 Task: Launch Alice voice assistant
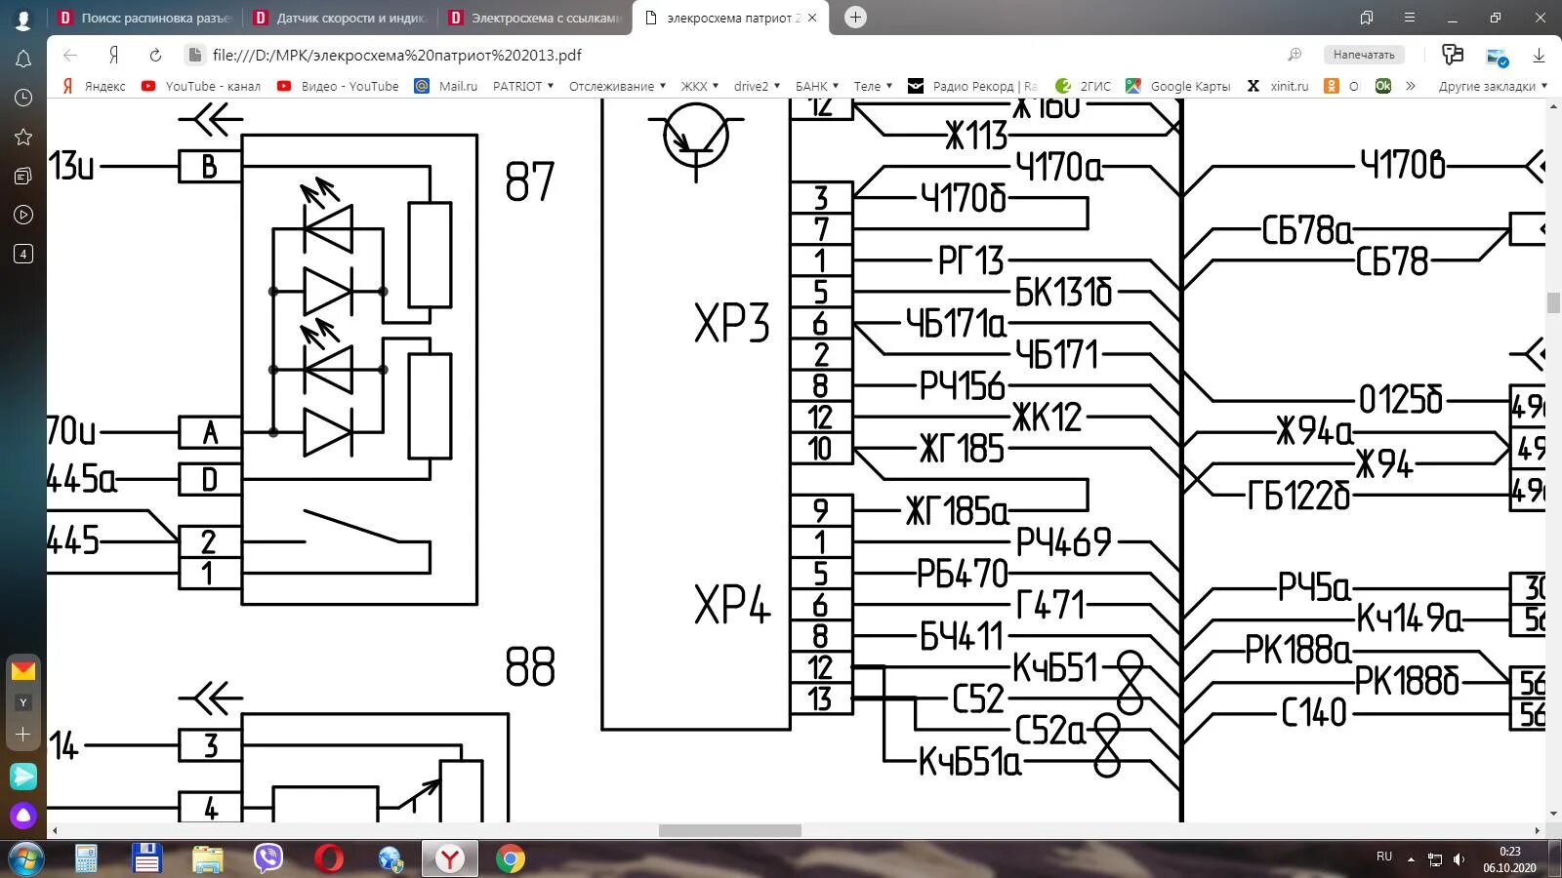click(23, 815)
